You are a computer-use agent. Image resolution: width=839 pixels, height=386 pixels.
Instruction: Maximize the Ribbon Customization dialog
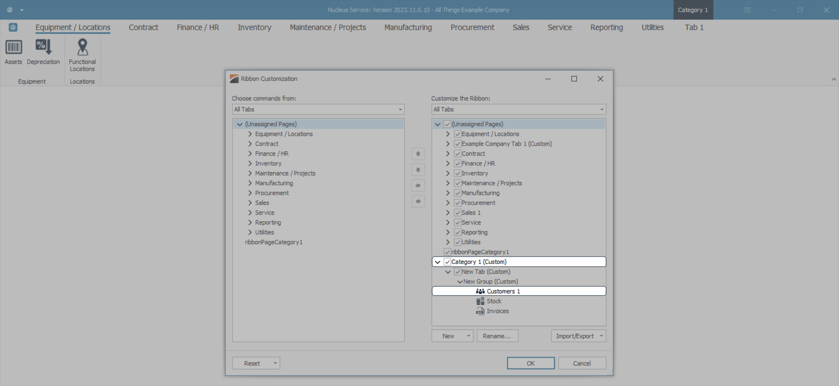[574, 79]
